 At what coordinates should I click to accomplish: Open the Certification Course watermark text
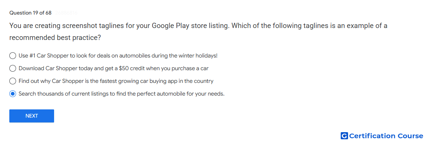coord(386,136)
